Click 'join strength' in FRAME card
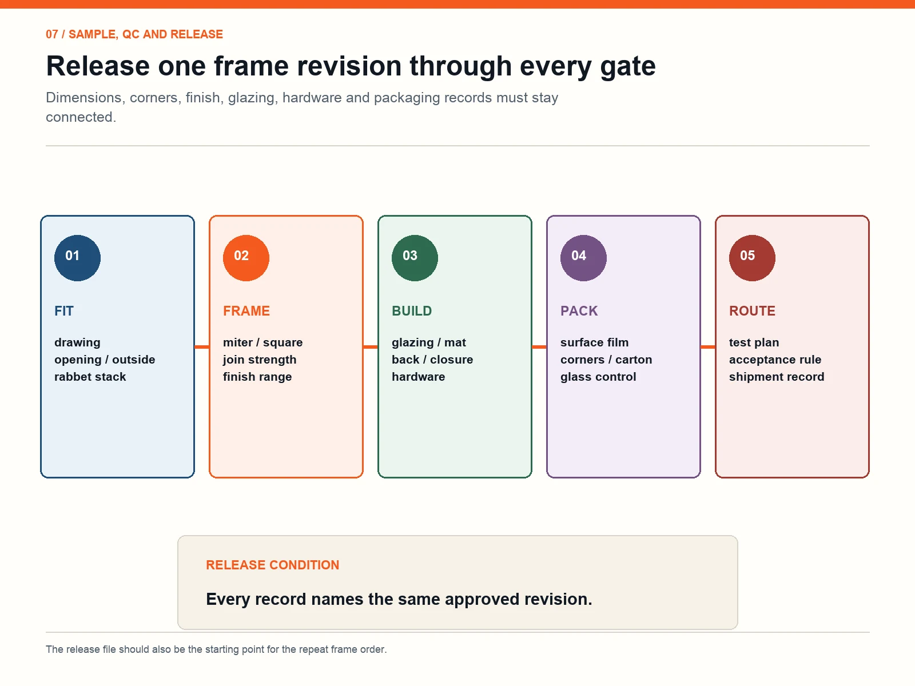The image size is (915, 686). (260, 360)
